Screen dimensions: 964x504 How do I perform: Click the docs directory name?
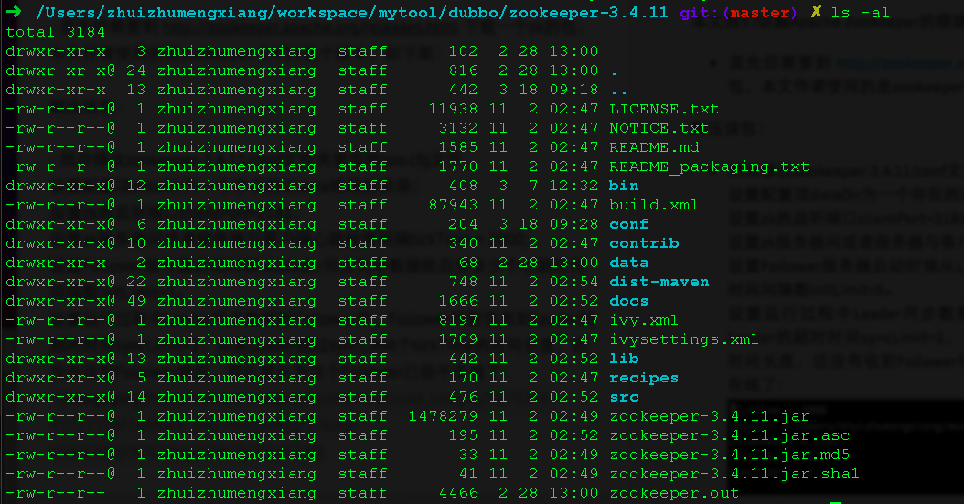coord(629,301)
